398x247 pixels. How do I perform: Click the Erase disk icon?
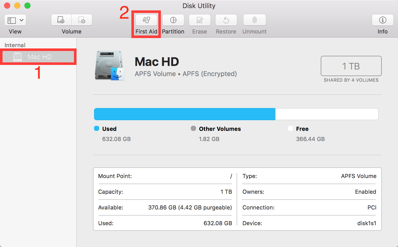click(200, 20)
